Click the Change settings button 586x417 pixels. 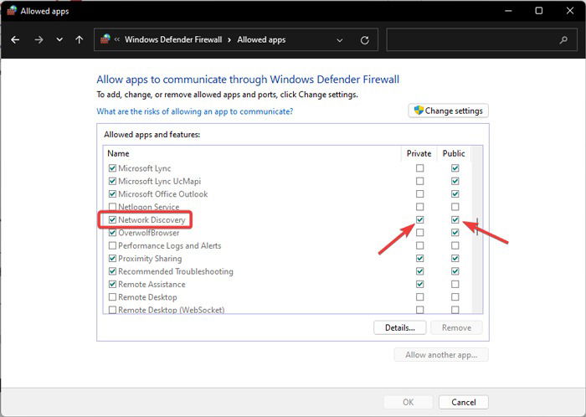448,111
